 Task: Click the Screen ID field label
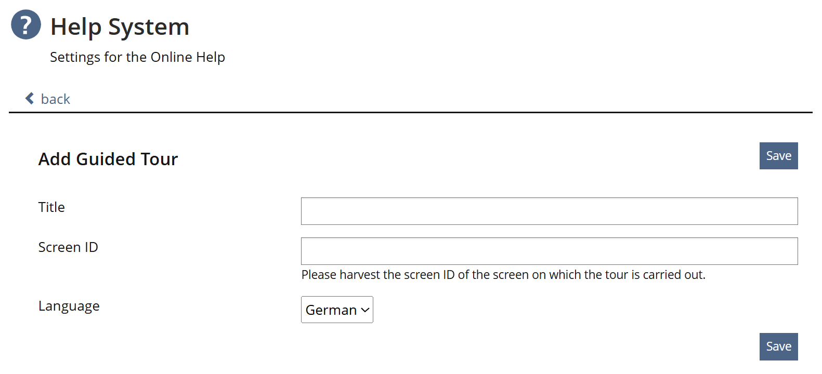(68, 247)
